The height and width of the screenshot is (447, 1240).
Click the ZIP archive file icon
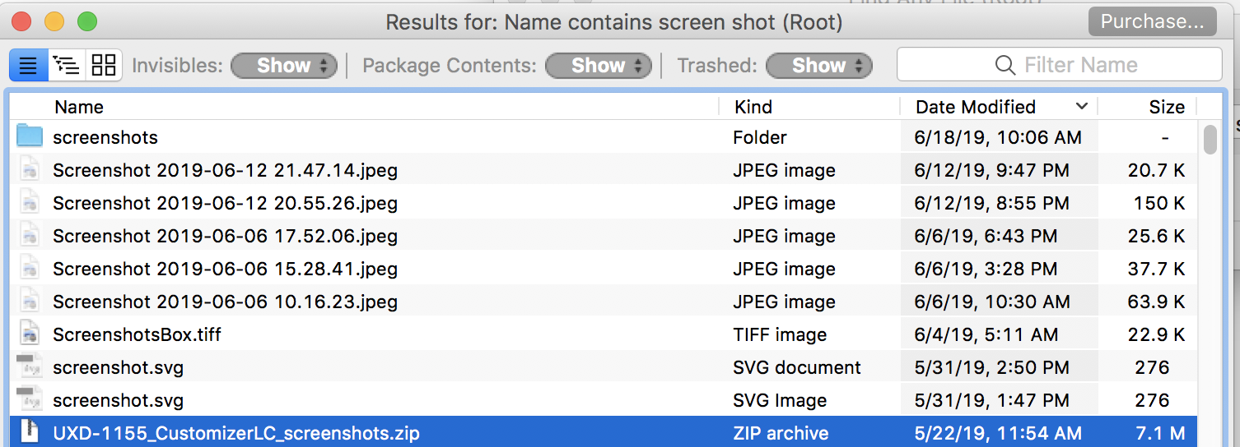point(30,433)
